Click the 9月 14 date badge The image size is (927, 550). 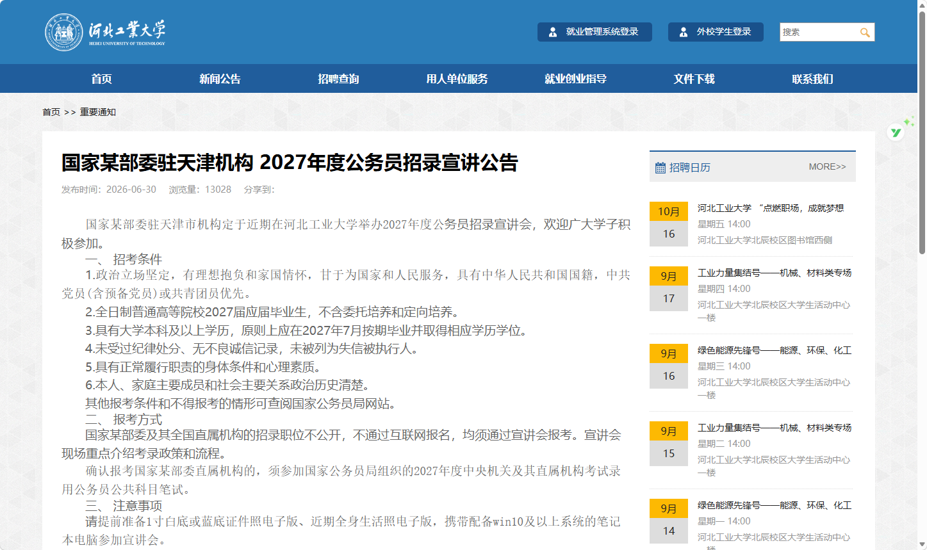[669, 521]
